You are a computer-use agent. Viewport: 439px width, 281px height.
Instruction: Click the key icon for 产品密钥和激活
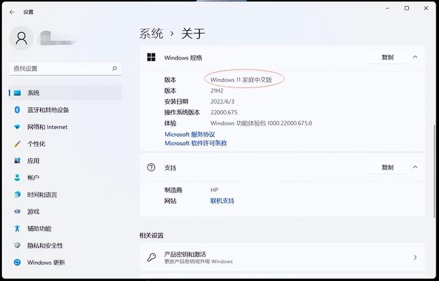coord(152,257)
